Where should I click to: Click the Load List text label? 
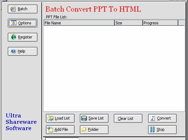coord(62,118)
